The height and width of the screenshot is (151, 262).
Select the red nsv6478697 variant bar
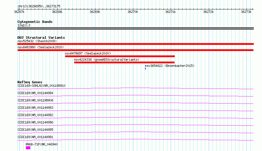click(120, 56)
